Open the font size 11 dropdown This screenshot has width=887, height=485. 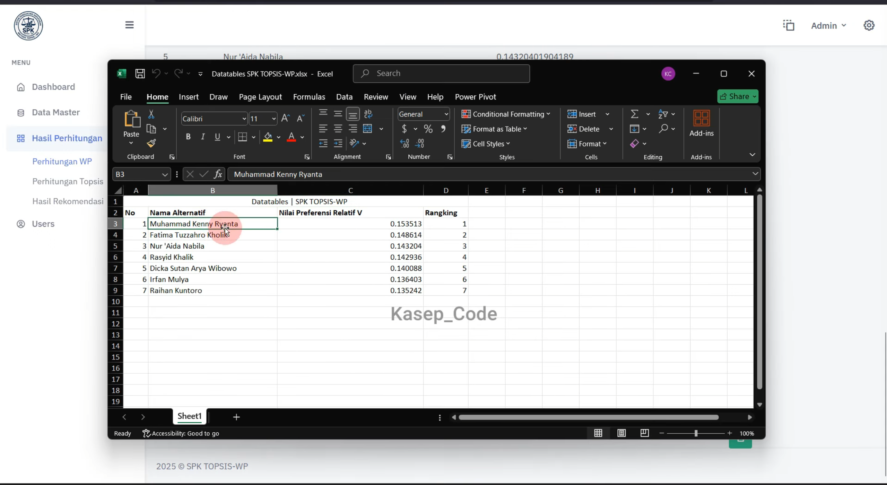pos(274,119)
